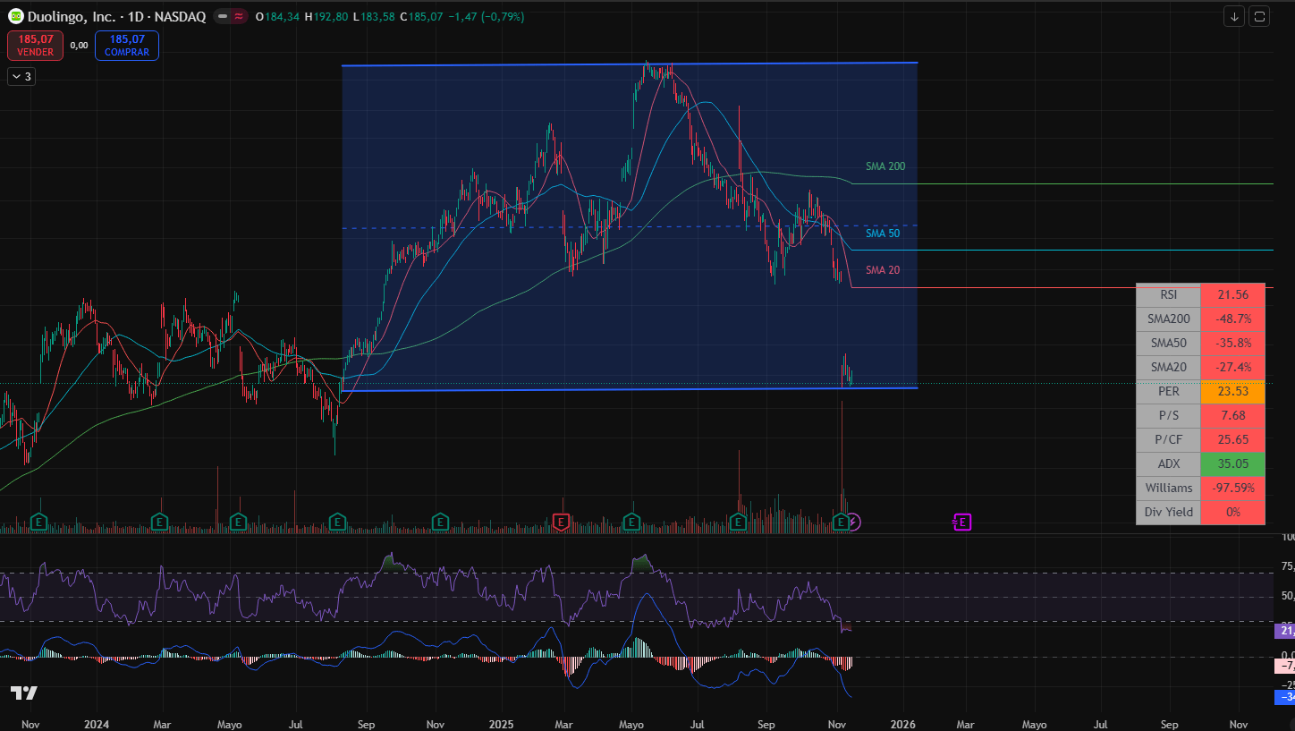The height and width of the screenshot is (731, 1295).
Task: Click the Williams value -97.59% cell
Action: [1232, 489]
